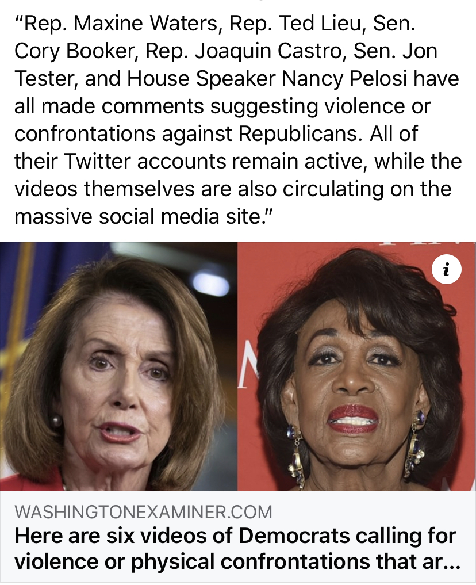This screenshot has height=585, width=476.
Task: Open the photo with the red backdrop
Action: point(357,366)
